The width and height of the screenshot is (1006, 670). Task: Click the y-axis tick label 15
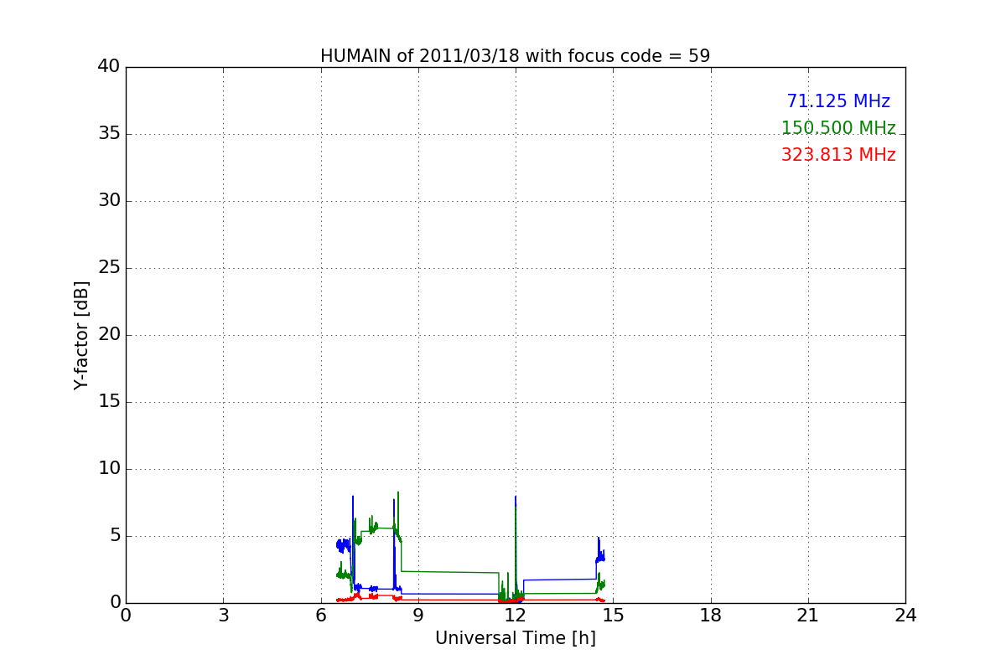[109, 402]
